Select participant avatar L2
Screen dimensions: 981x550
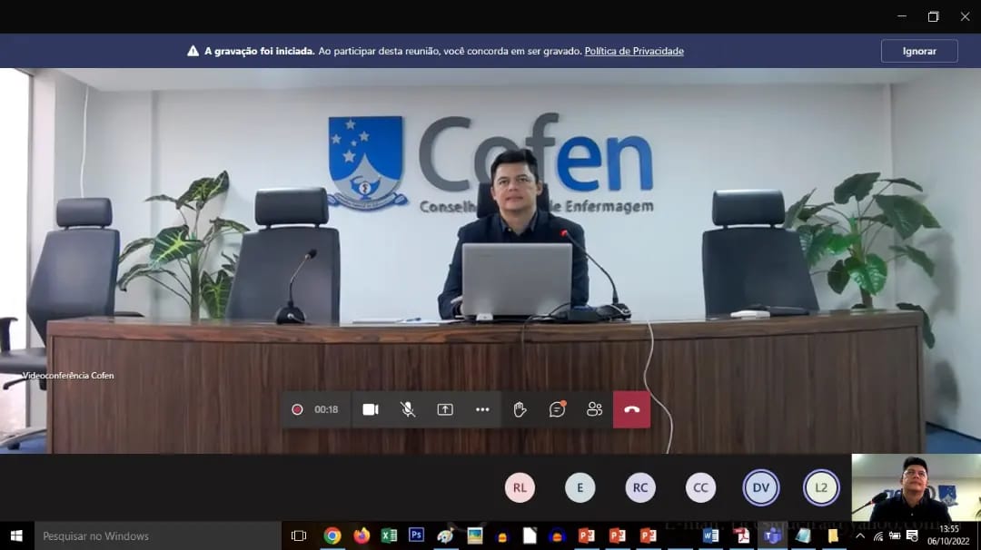[x=821, y=487]
